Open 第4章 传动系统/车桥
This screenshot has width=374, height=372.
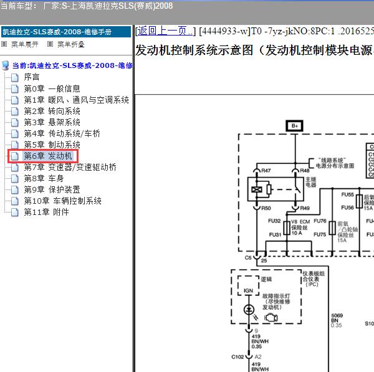click(x=62, y=133)
